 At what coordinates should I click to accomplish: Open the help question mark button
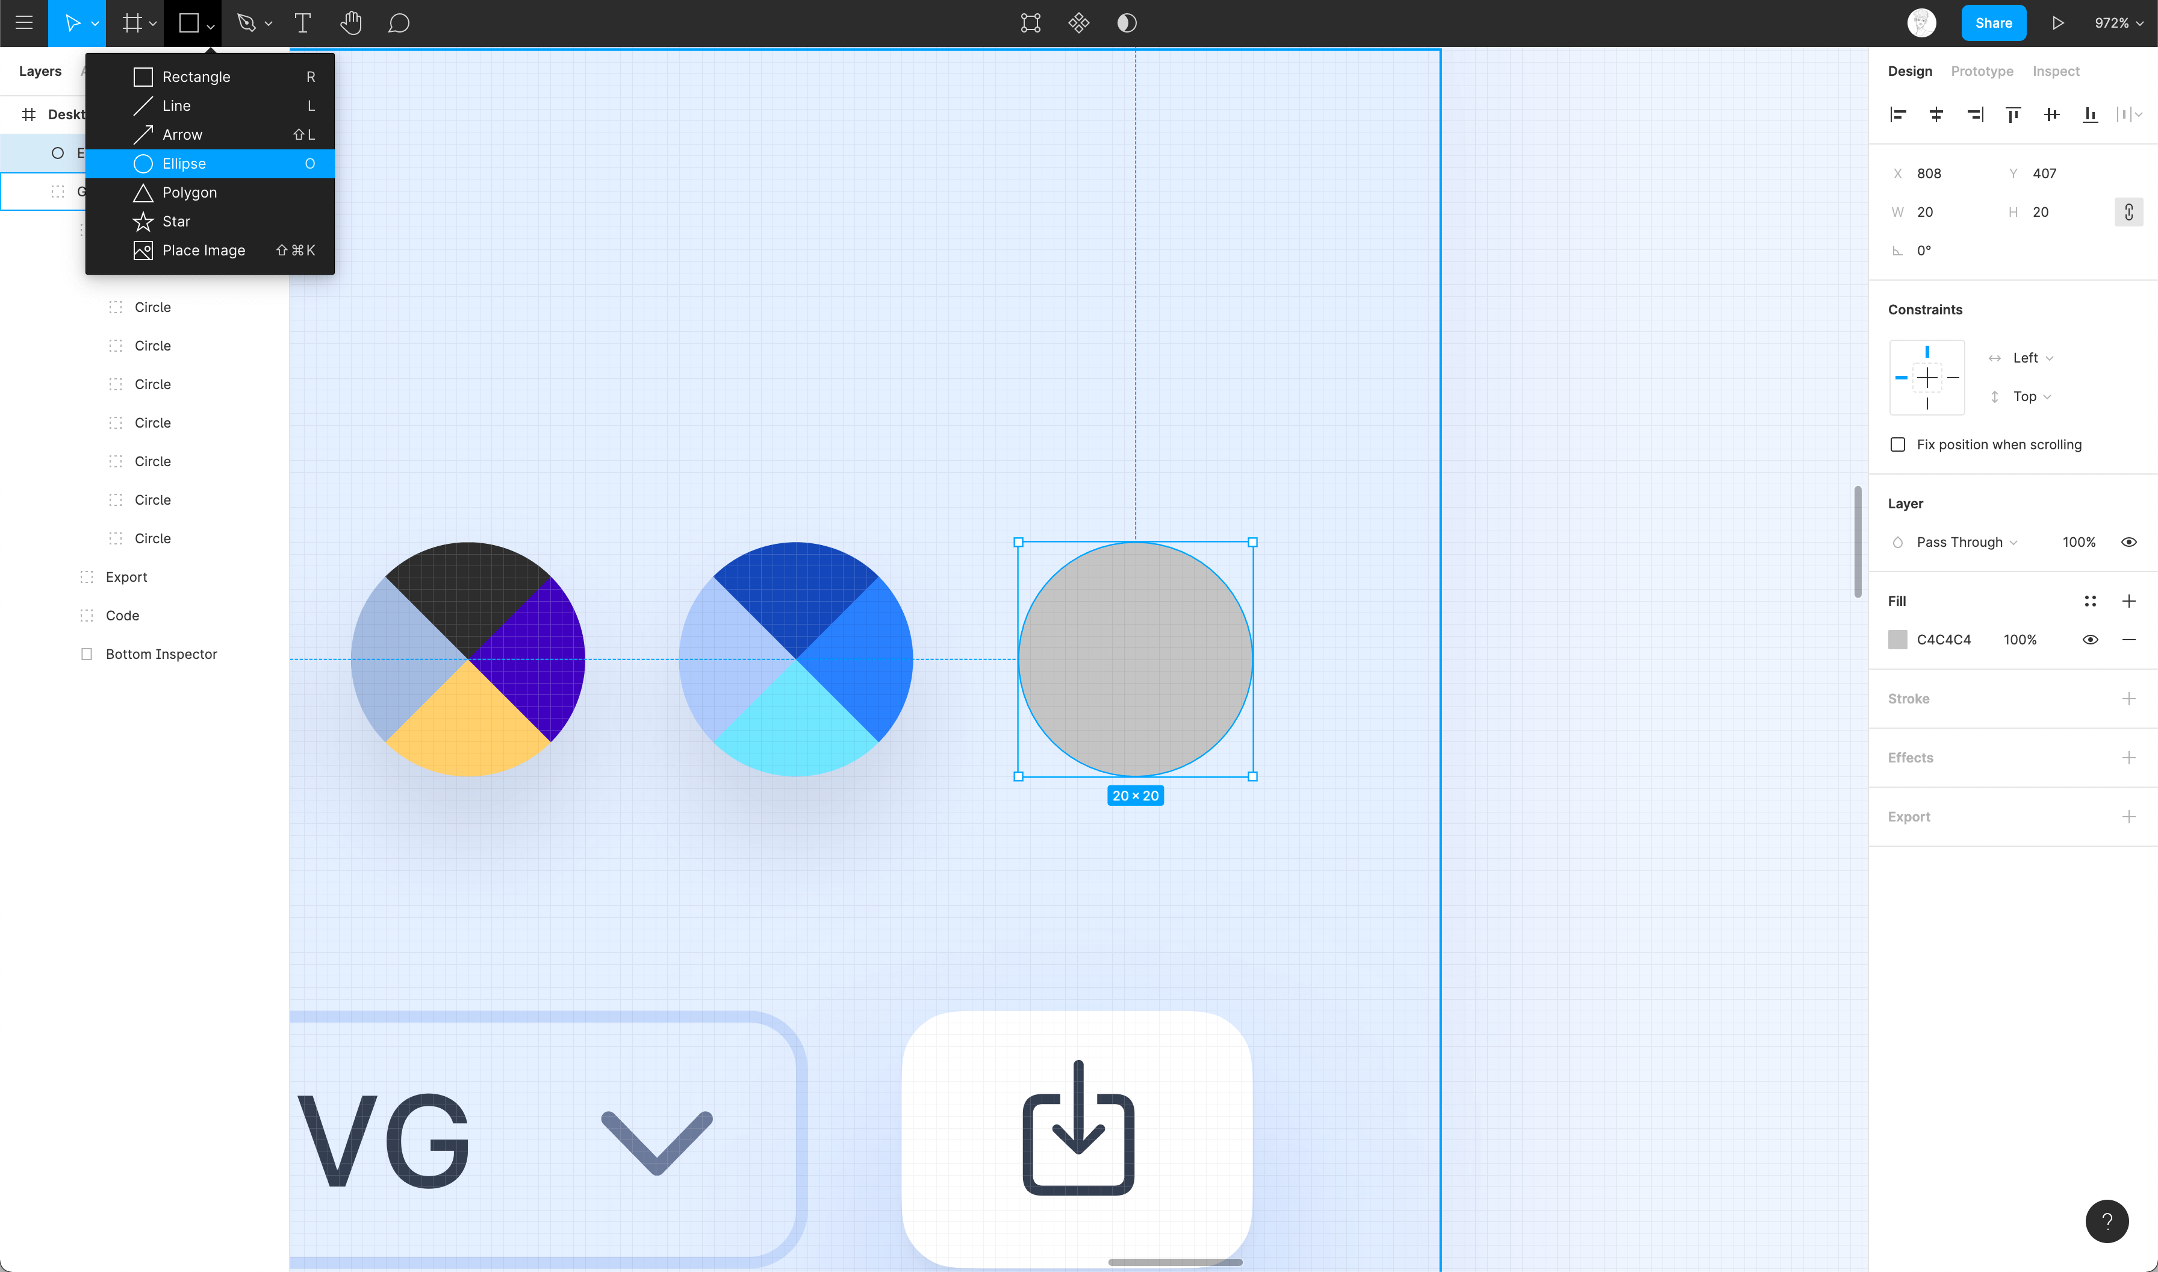pos(2107,1221)
